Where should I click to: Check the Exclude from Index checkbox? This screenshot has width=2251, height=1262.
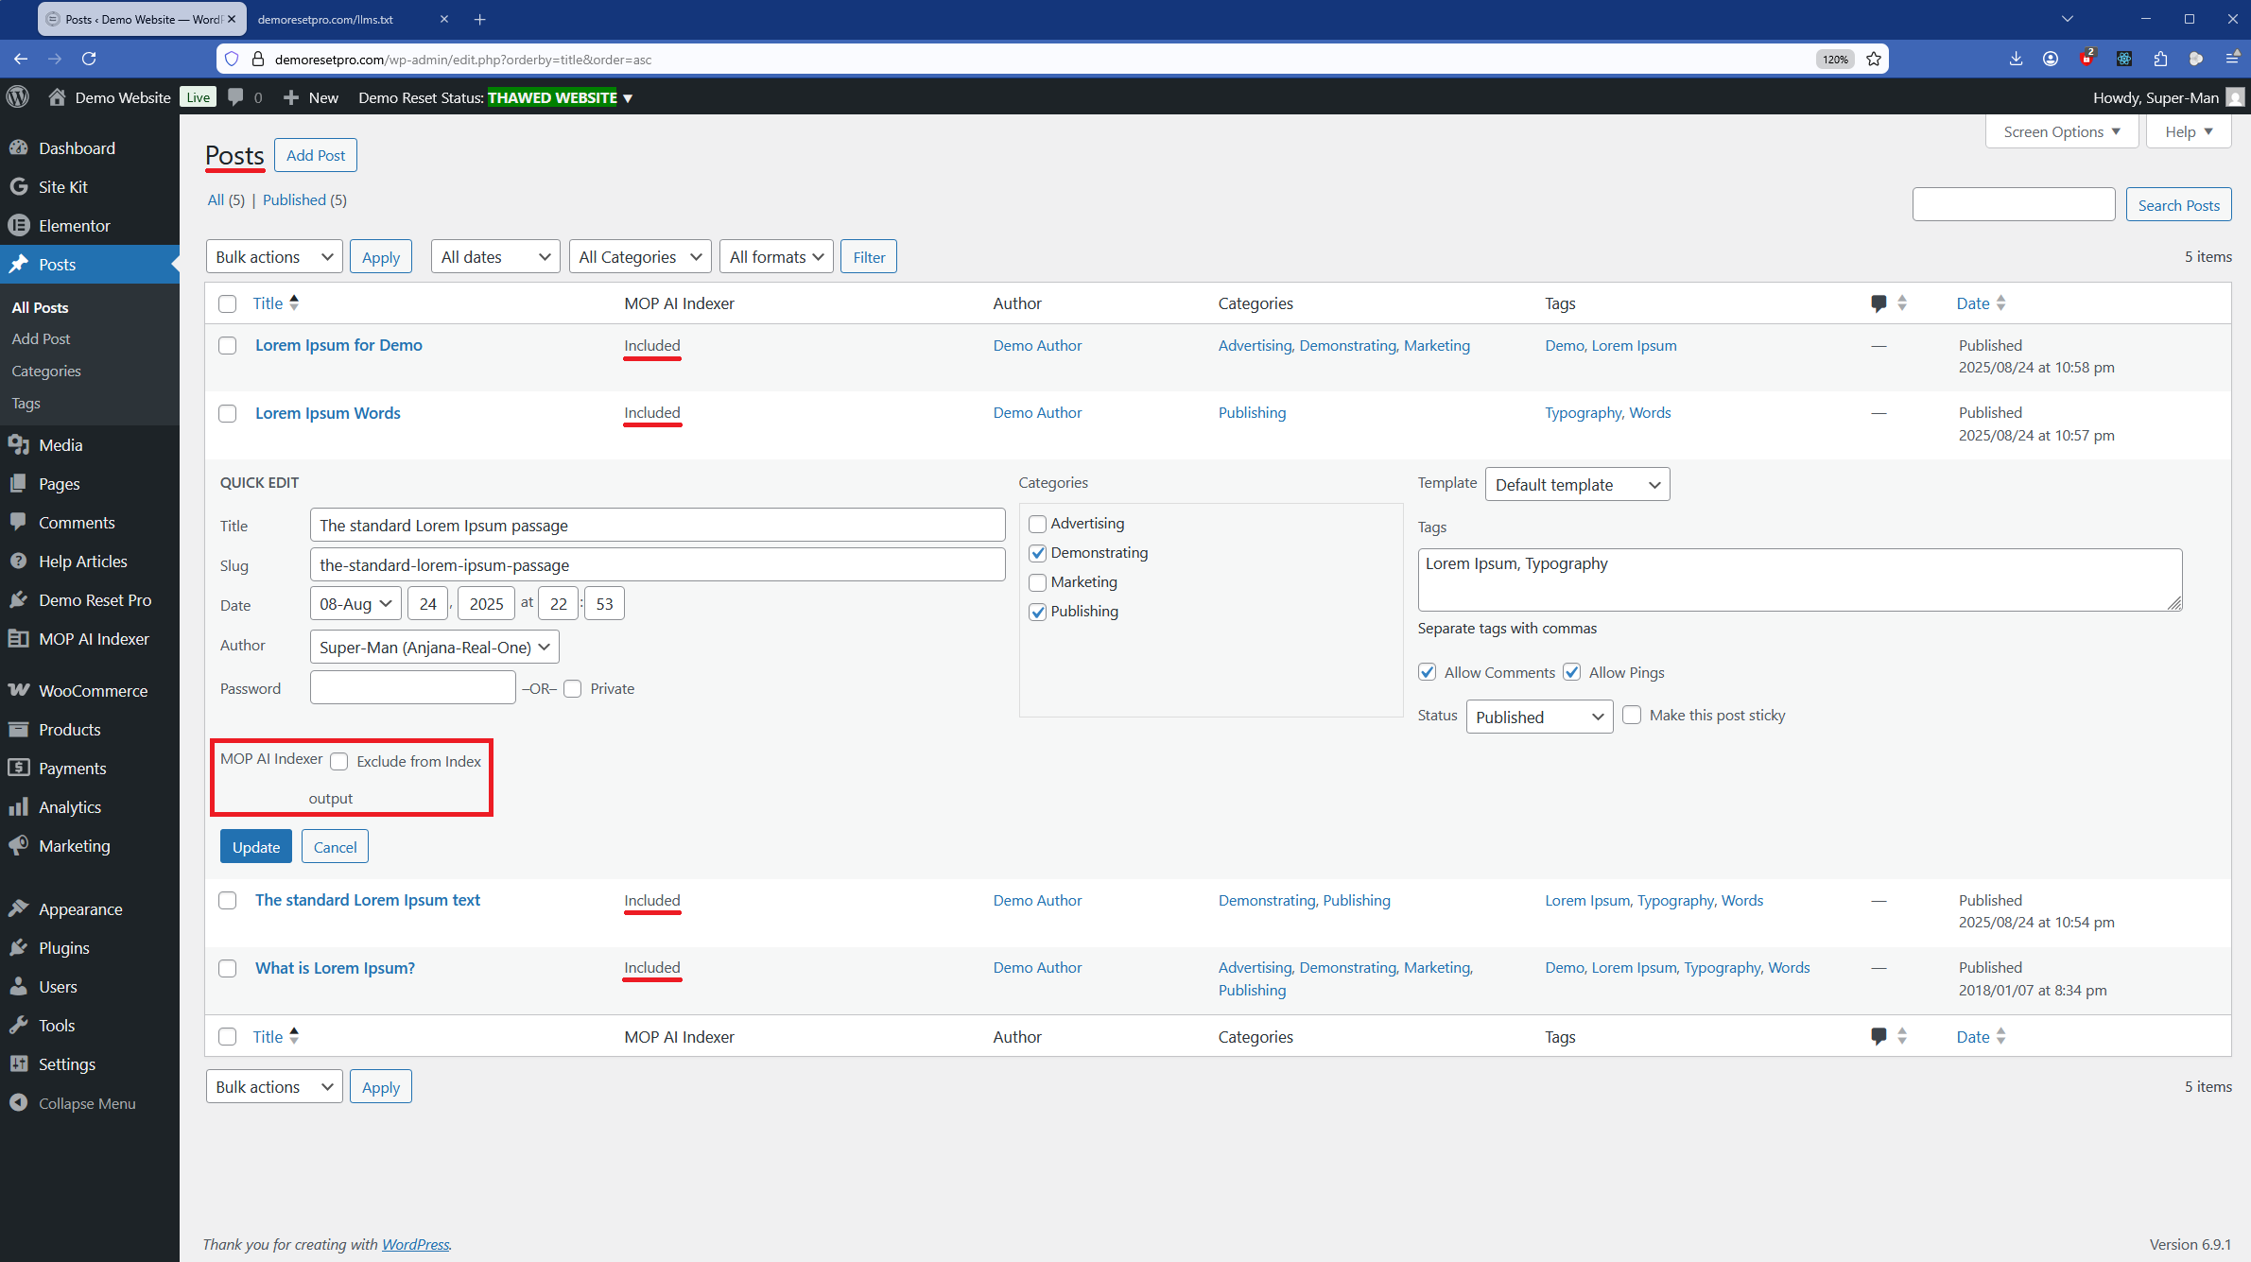coord(339,762)
